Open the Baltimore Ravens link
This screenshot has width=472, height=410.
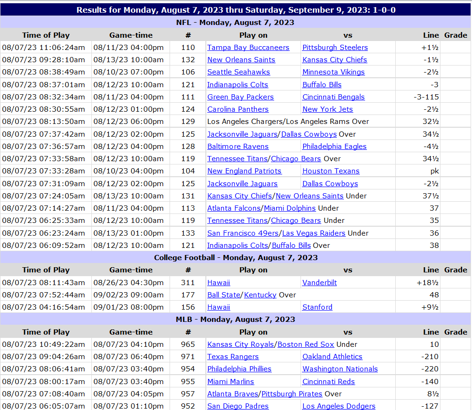[x=238, y=147]
